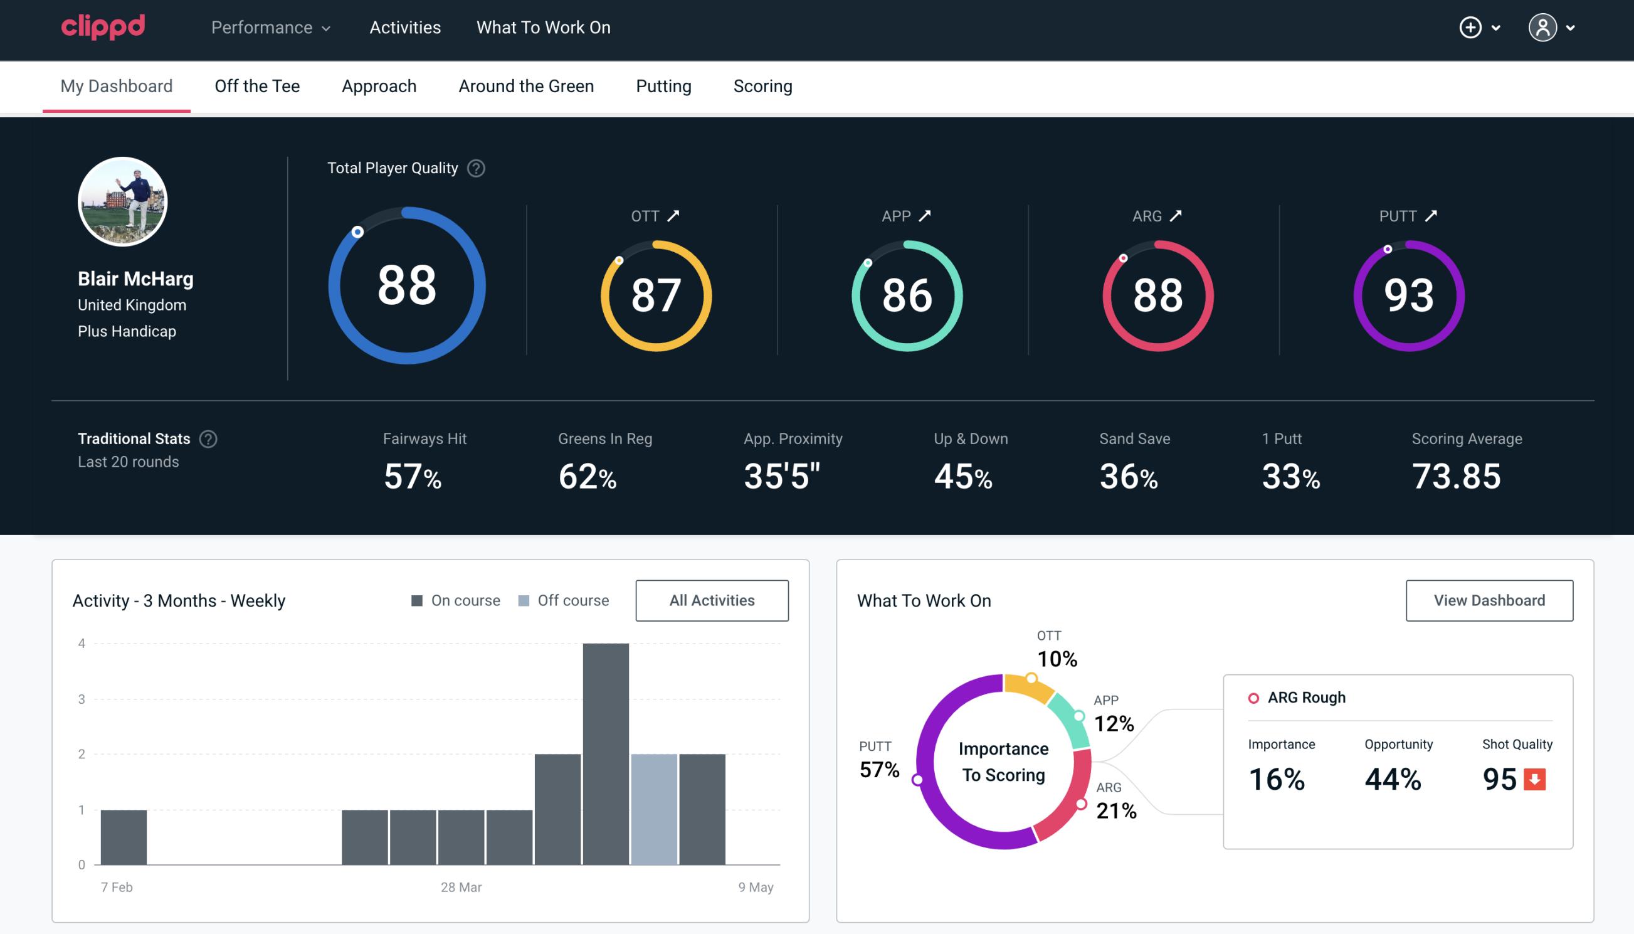Click the View Dashboard button
Viewport: 1634px width, 934px height.
click(1489, 600)
